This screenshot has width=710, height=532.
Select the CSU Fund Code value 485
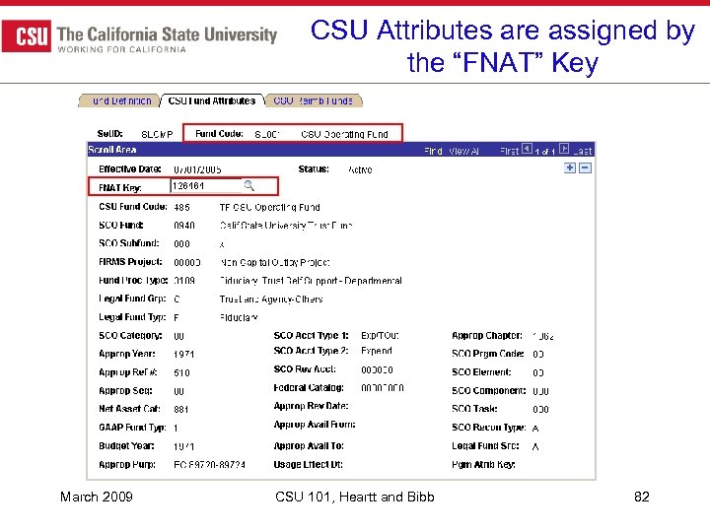point(181,208)
